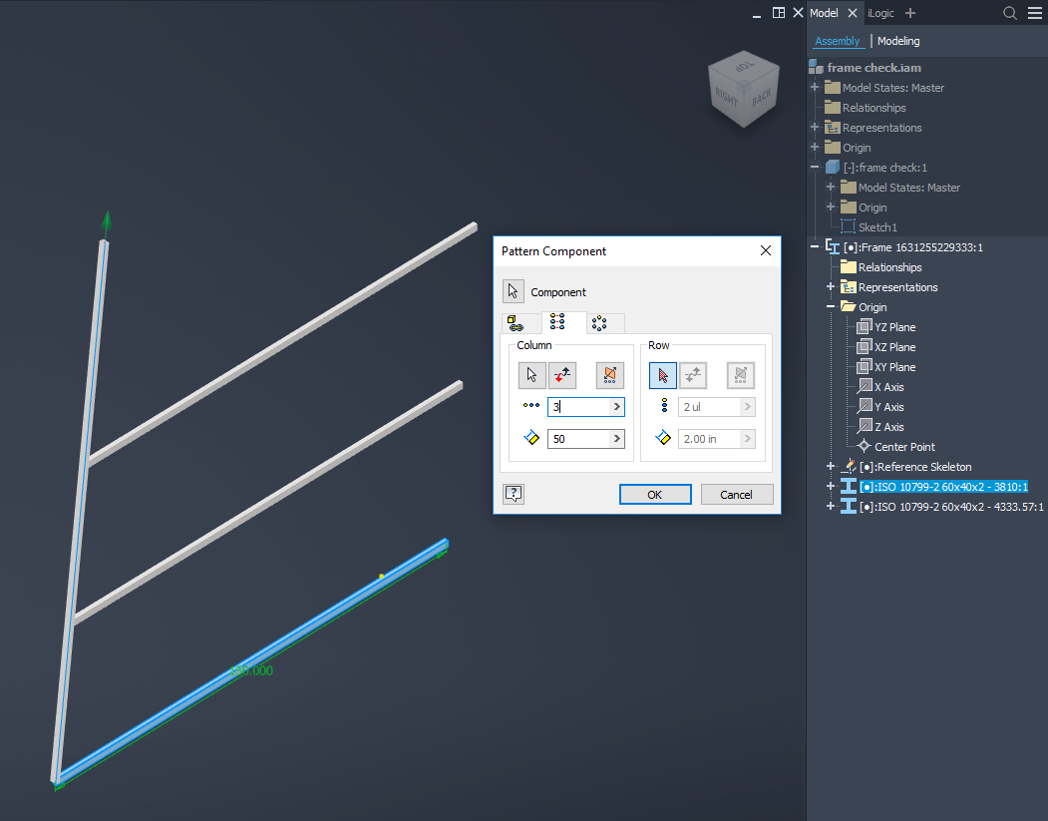Flip the Row direction
This screenshot has height=821, width=1048.
point(693,375)
